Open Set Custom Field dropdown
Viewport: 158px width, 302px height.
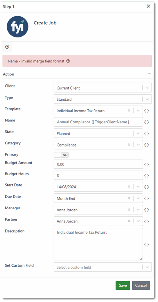click(x=103, y=267)
